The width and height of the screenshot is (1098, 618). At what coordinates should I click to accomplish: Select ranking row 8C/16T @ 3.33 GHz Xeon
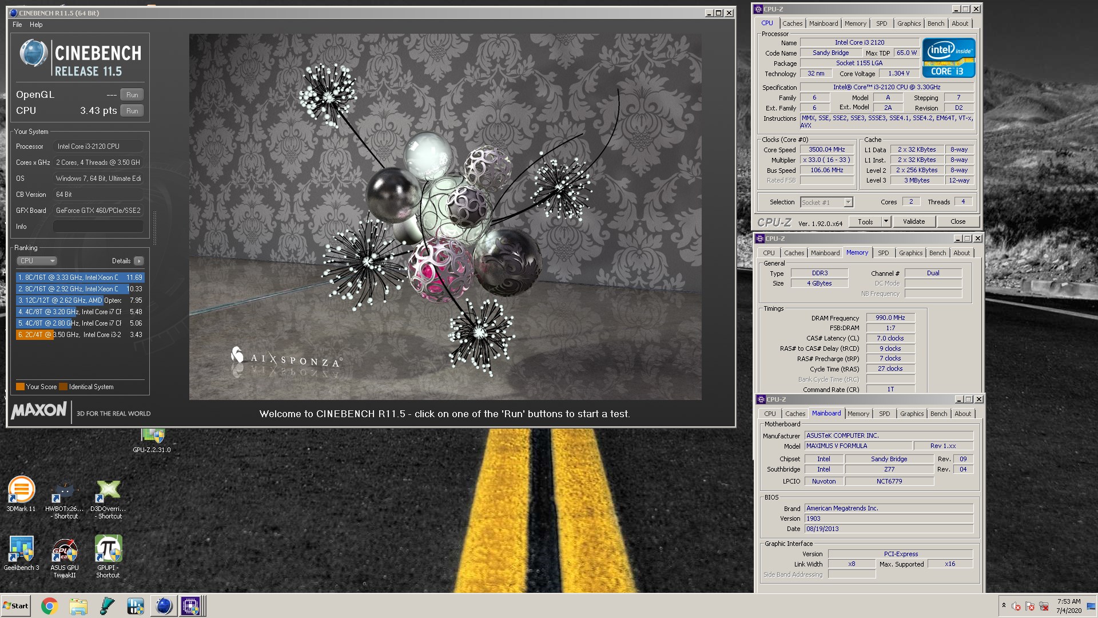[x=79, y=278]
